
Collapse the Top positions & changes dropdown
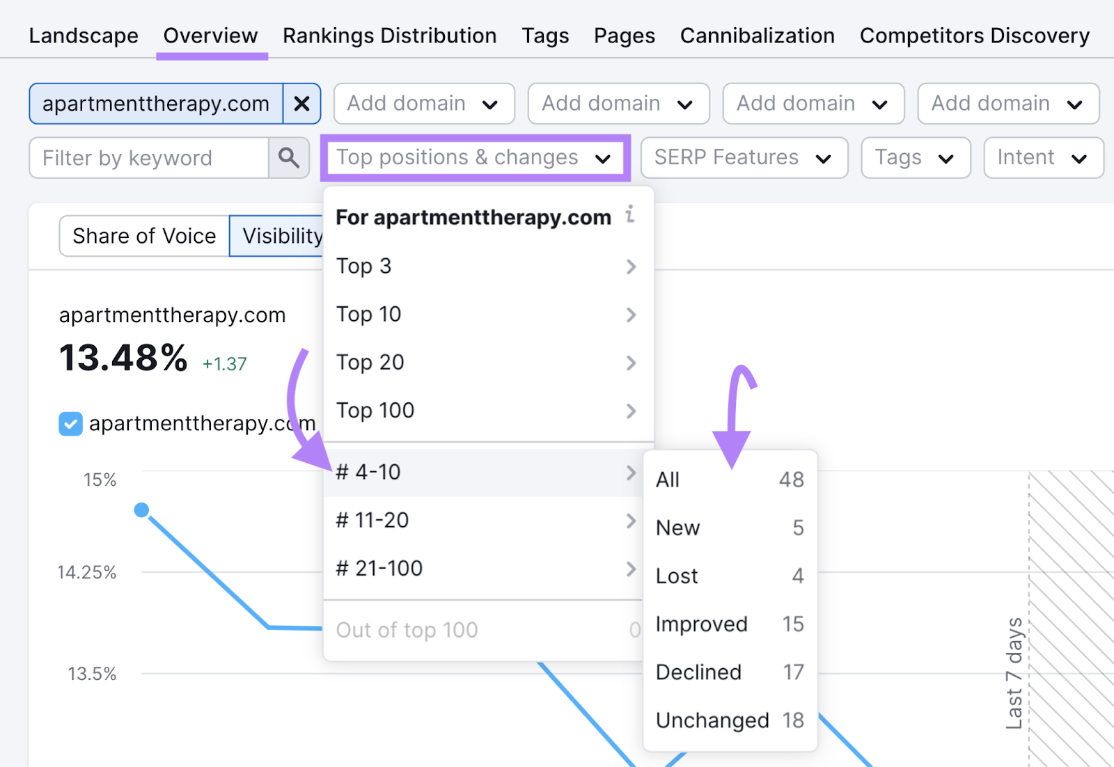[476, 158]
